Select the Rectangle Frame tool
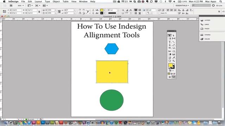225x126 pixels. (169, 48)
